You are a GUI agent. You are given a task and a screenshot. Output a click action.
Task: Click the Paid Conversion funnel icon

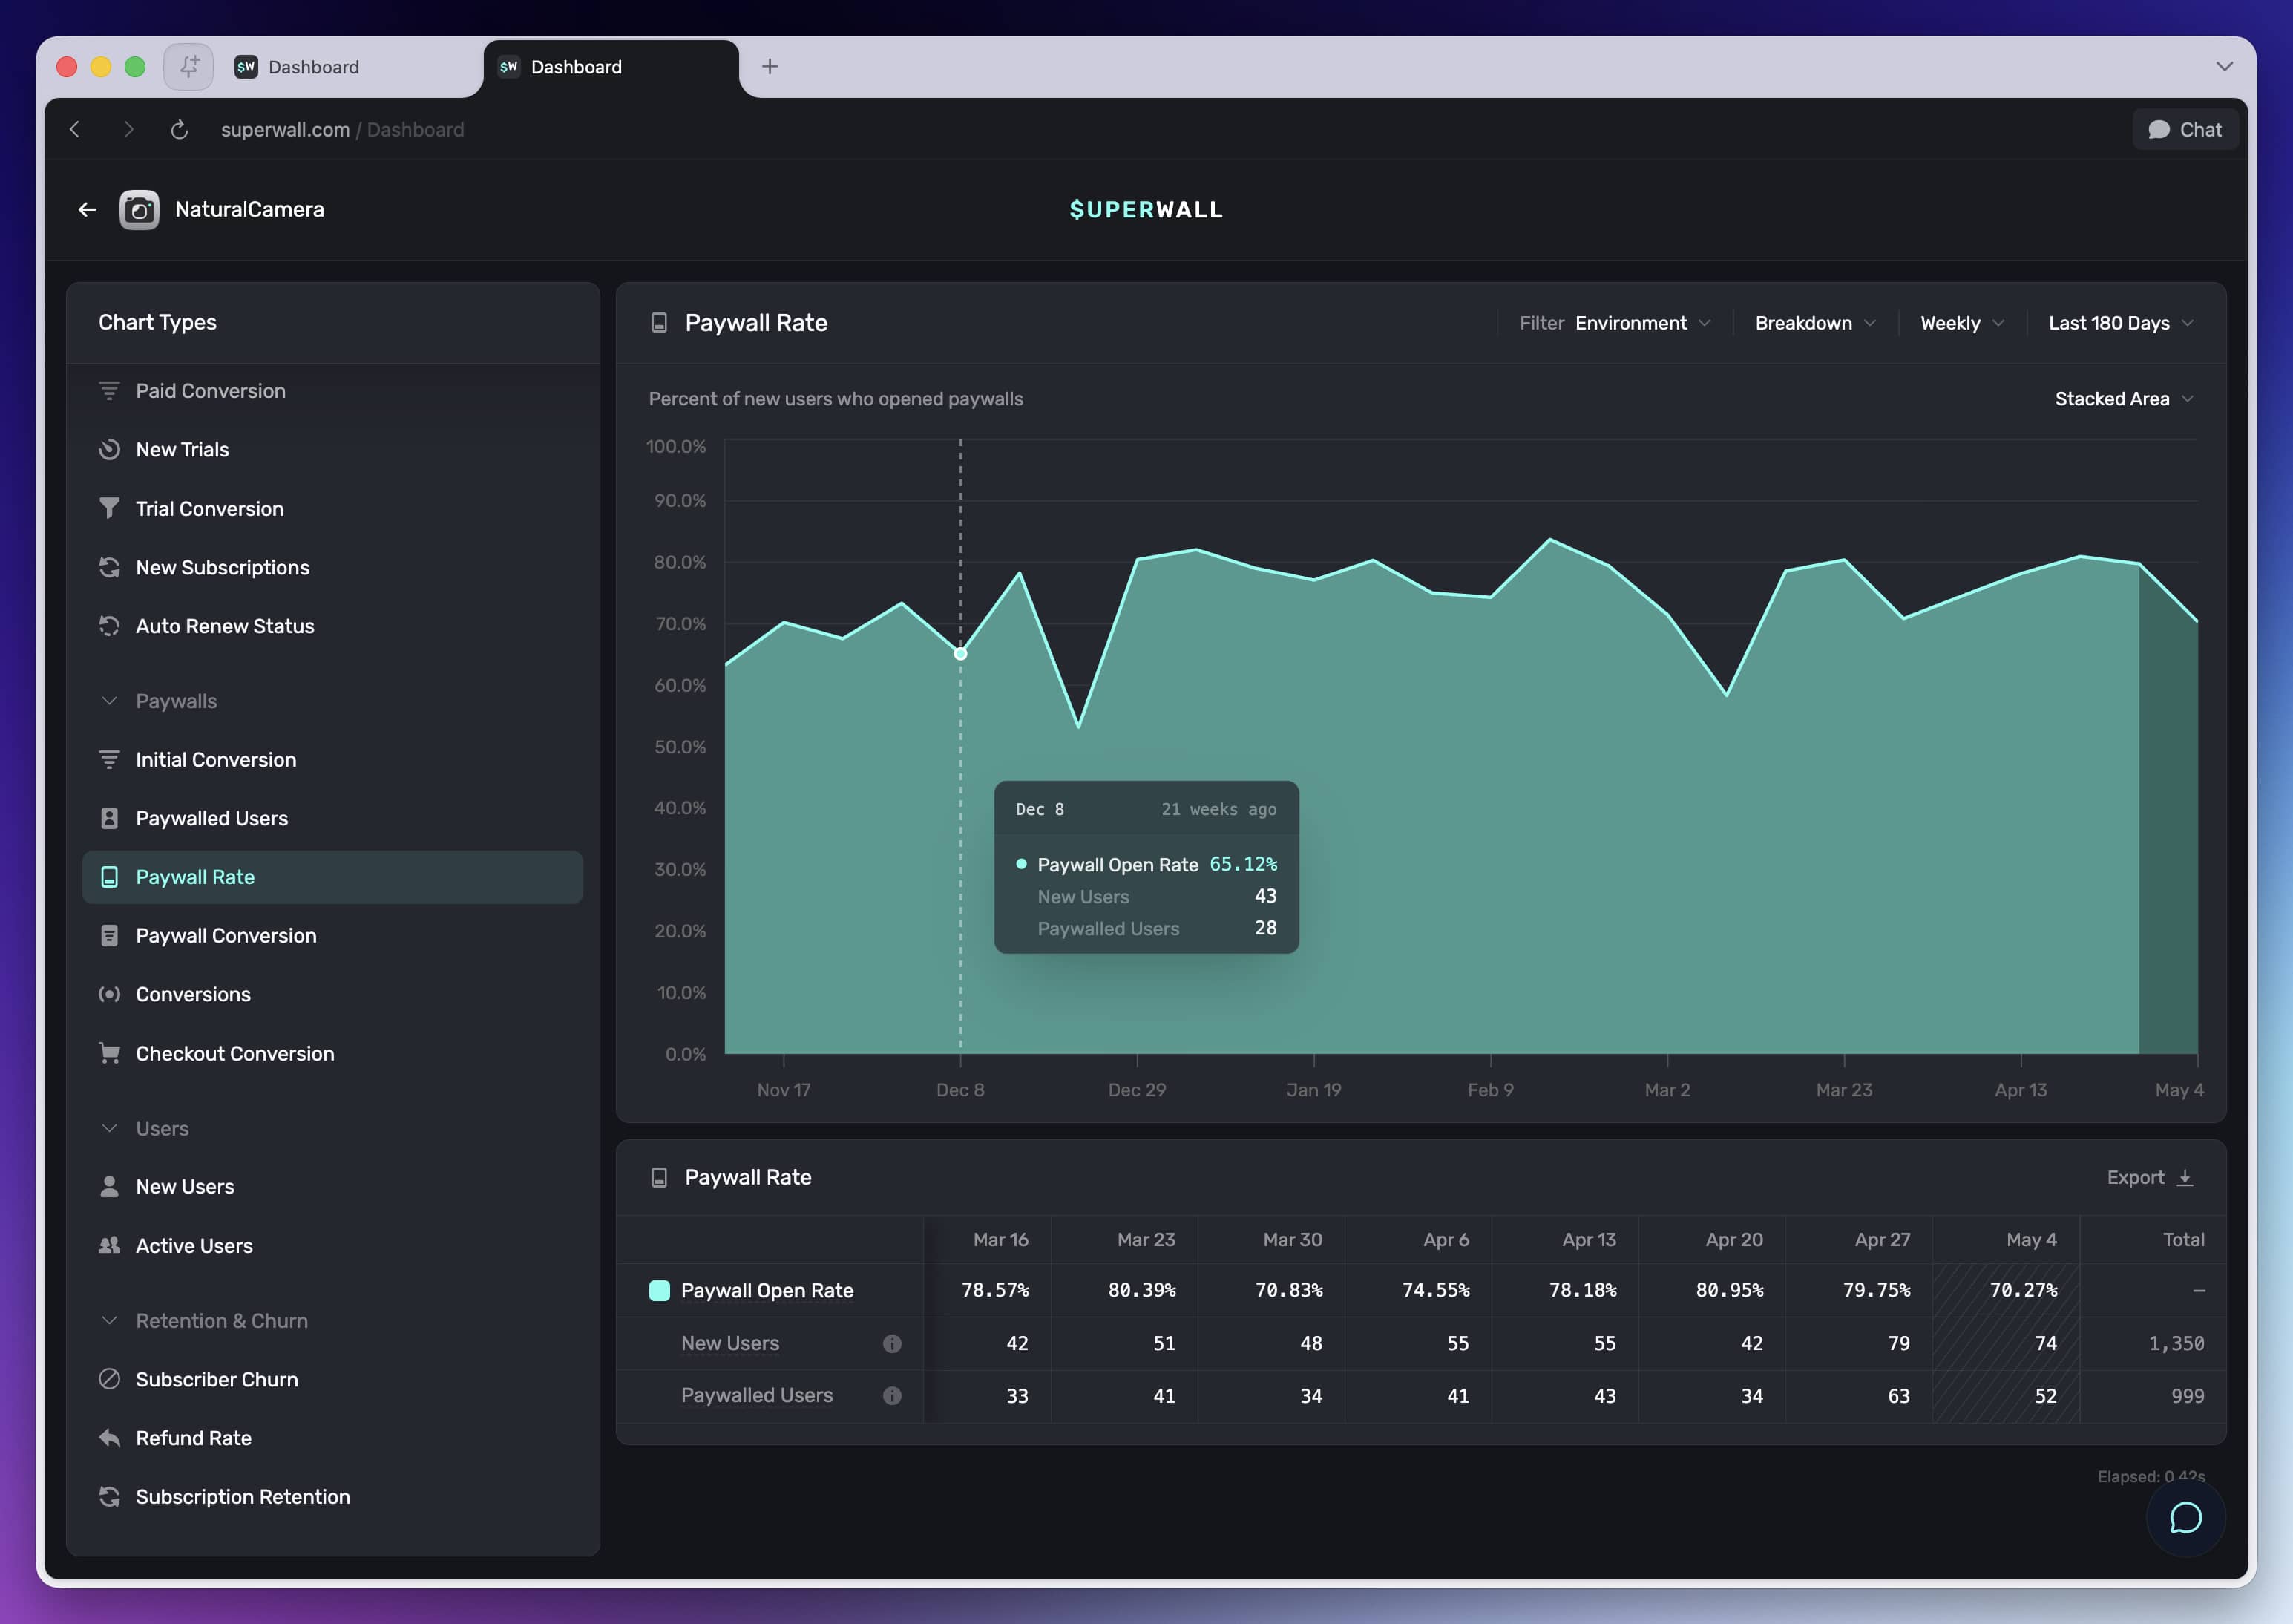pyautogui.click(x=109, y=391)
